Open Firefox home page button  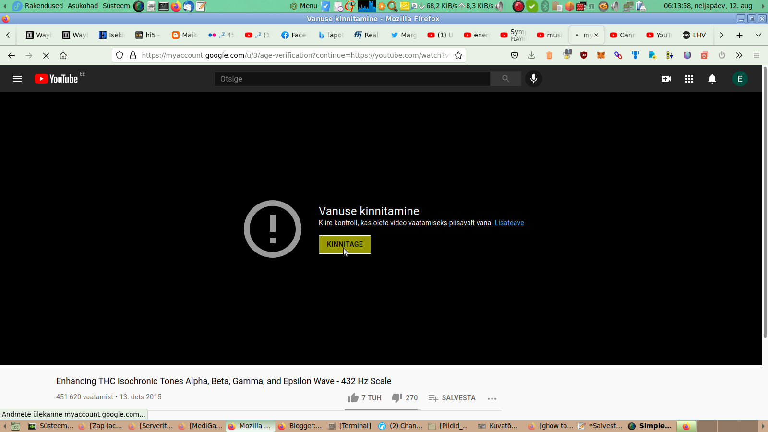coord(63,55)
